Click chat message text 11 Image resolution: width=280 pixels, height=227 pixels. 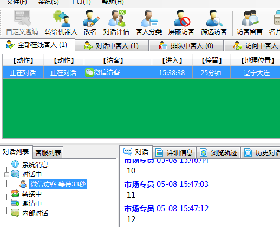(x=131, y=195)
